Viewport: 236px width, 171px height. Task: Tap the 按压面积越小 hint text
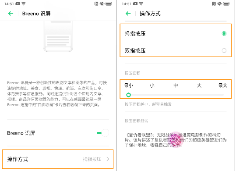pyautogui.click(x=148, y=104)
